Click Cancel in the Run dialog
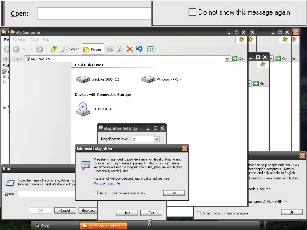This screenshot has height=230, width=307. [65, 211]
